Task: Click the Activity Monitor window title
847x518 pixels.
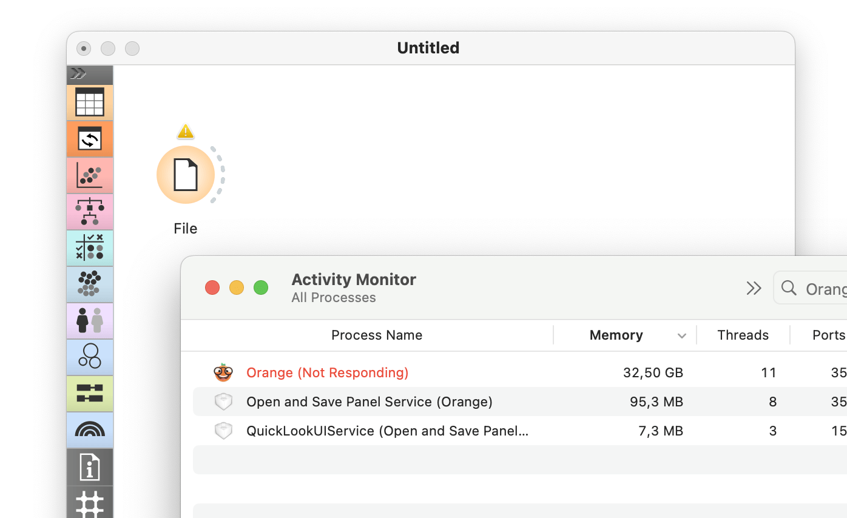Action: pos(354,280)
